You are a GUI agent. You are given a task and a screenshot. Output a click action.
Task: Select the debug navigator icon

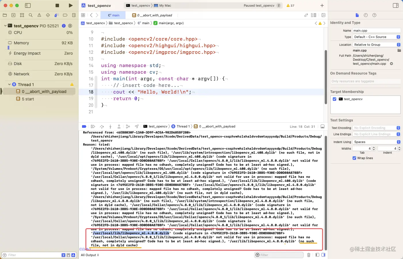coord(56,15)
